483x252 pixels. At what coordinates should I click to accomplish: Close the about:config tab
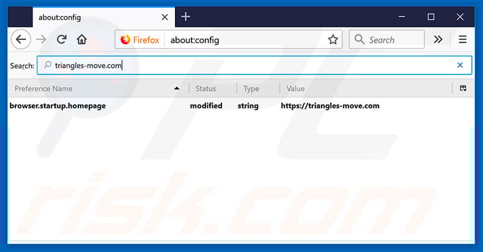coord(165,17)
